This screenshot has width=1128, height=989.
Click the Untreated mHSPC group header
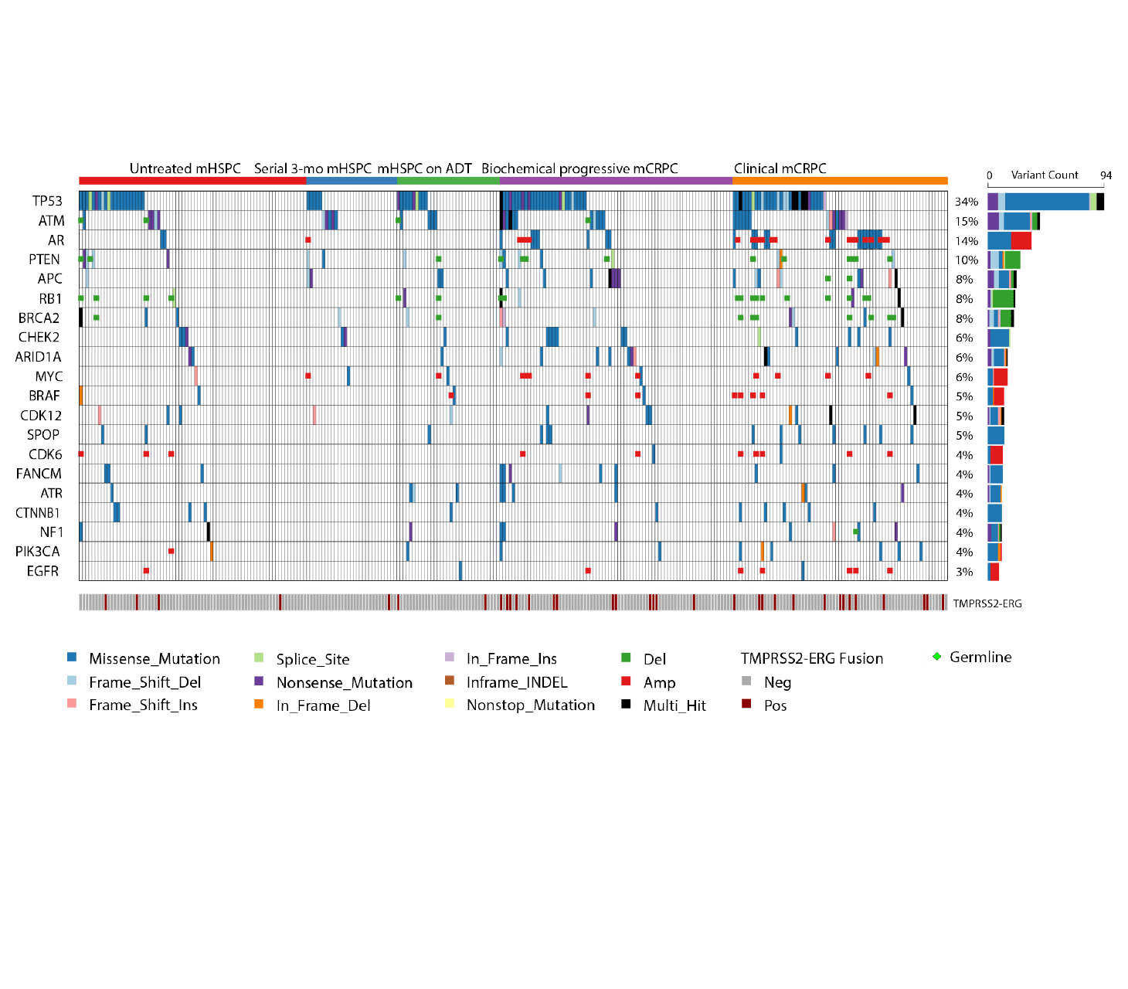tap(185, 168)
